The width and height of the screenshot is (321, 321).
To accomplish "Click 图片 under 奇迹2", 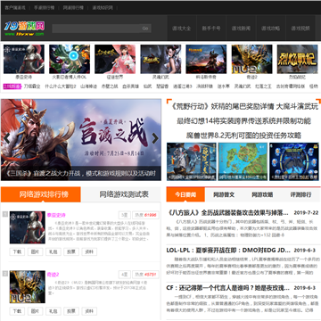I will (x=35, y=311).
